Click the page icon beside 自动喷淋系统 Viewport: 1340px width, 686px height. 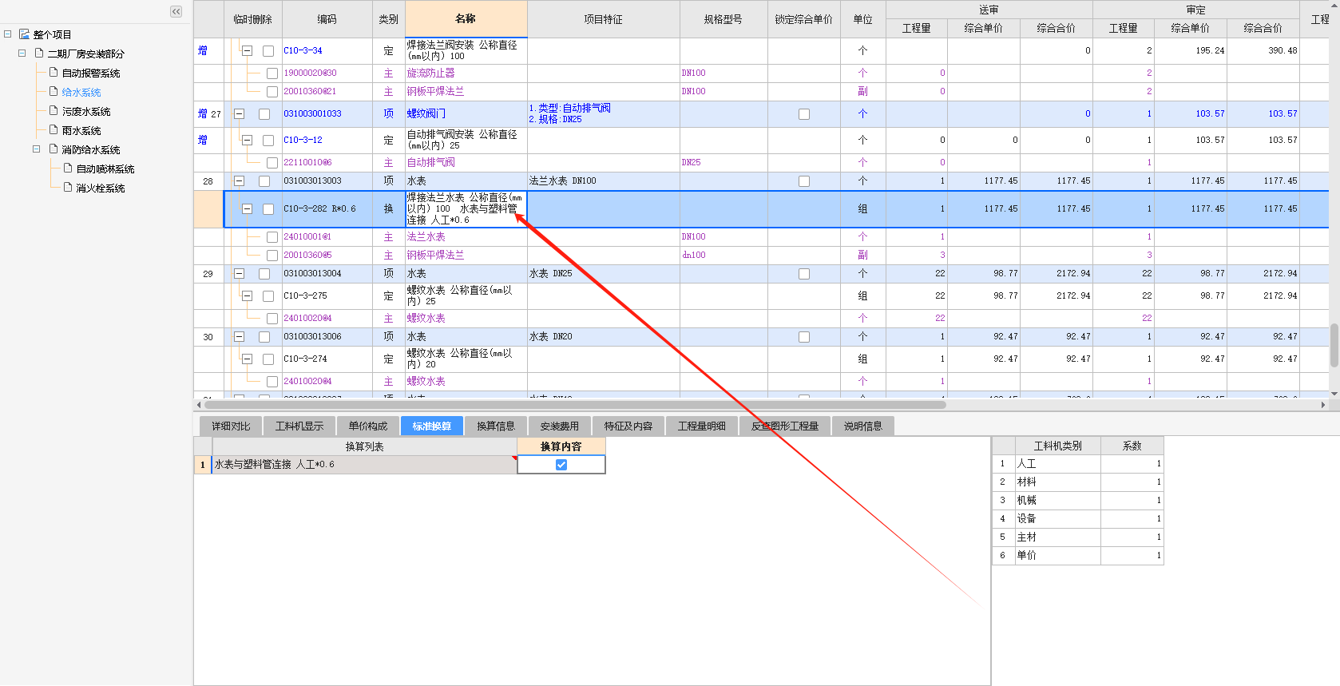(x=68, y=169)
